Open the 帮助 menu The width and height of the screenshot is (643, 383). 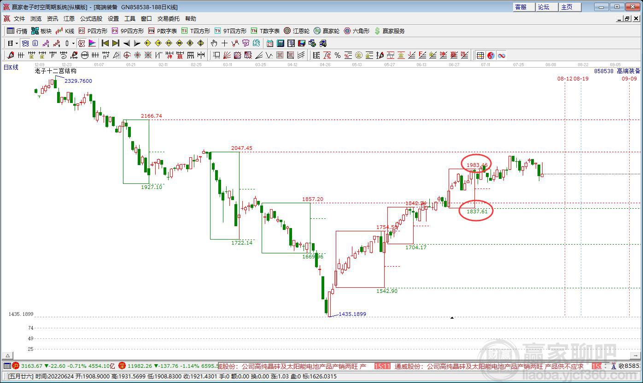pos(191,19)
